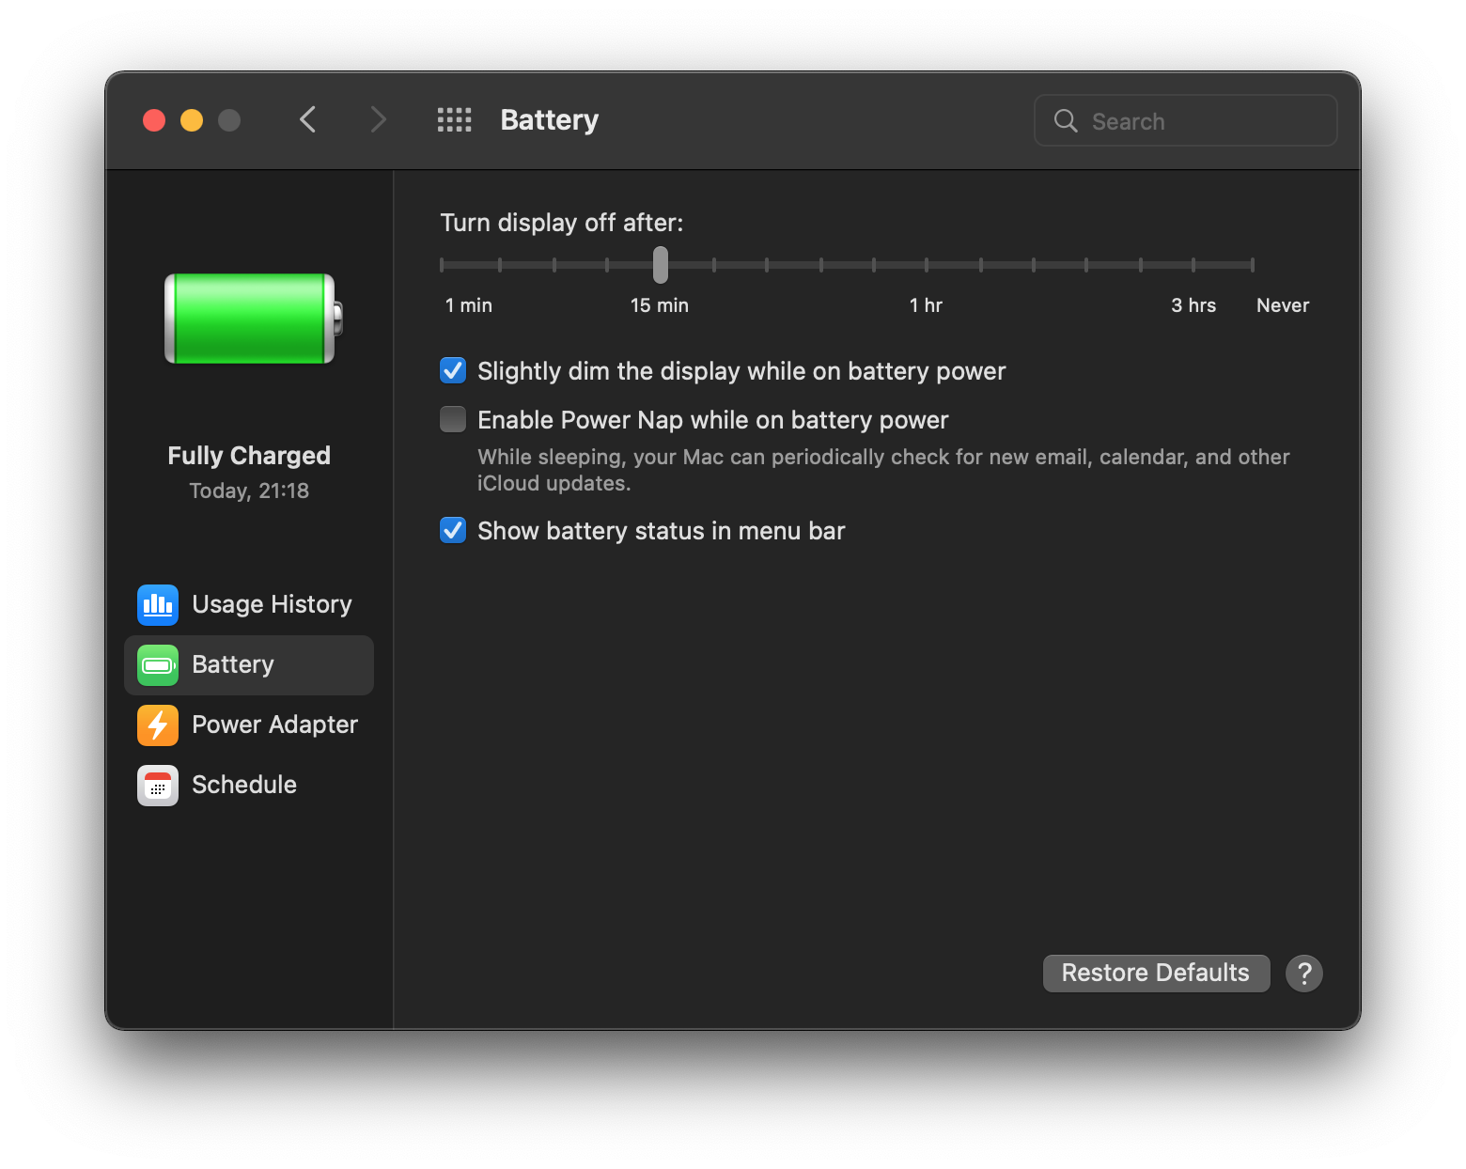This screenshot has width=1466, height=1169.
Task: Click the 'Turn display off after:' label
Action: pos(562,223)
